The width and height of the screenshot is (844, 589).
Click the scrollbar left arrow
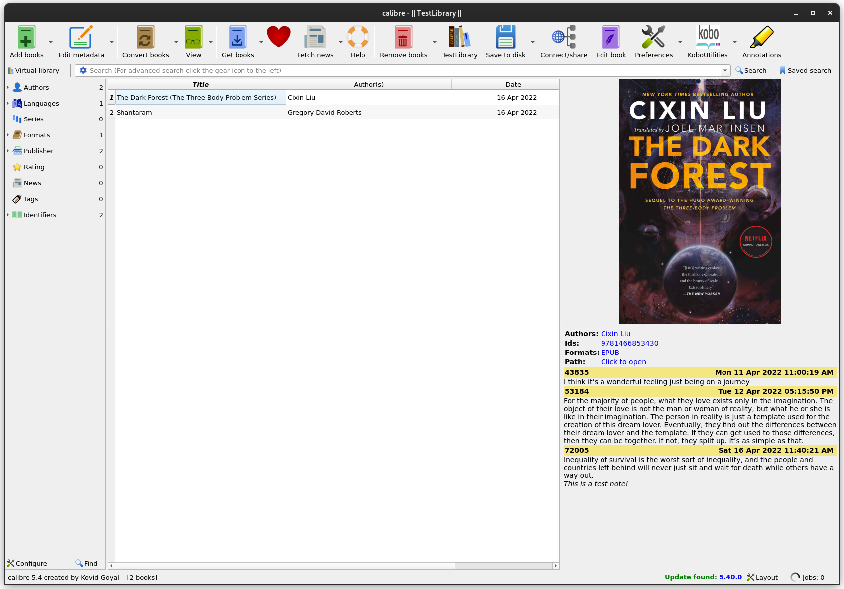coord(111,566)
